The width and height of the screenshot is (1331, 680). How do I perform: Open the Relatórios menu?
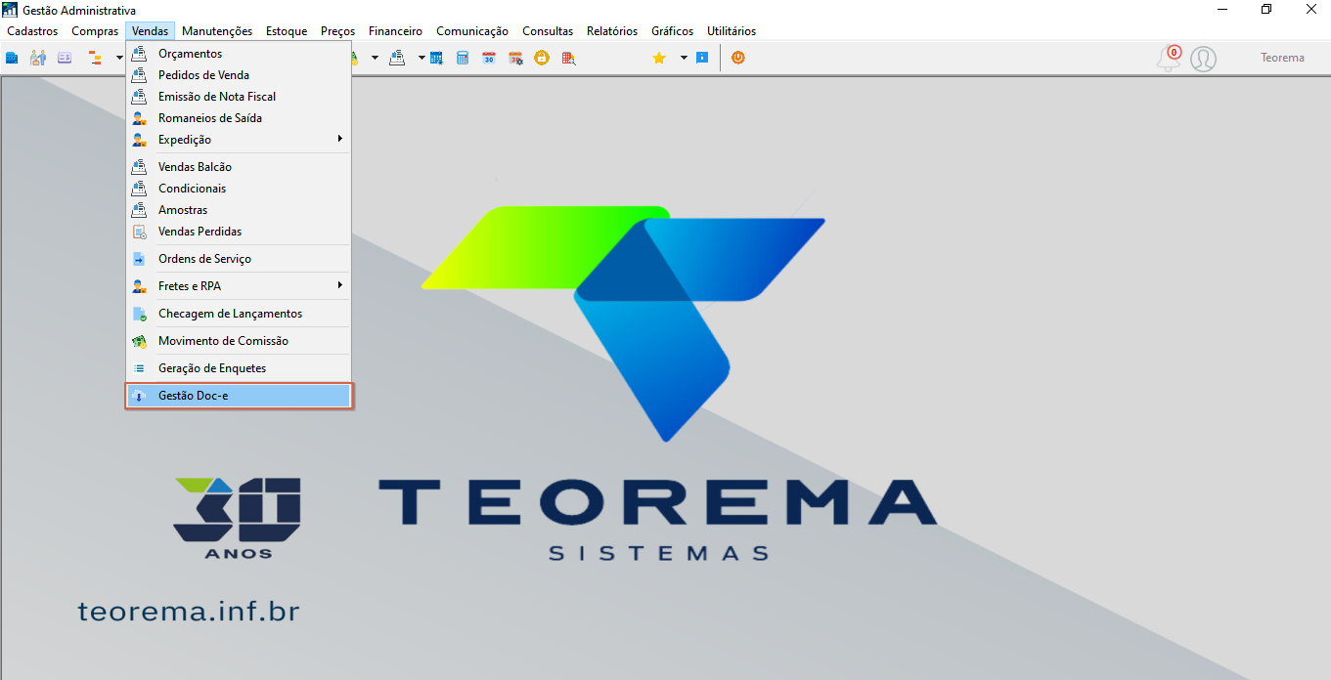tap(612, 31)
